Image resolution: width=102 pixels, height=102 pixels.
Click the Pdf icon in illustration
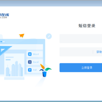pyautogui.click(x=30, y=70)
